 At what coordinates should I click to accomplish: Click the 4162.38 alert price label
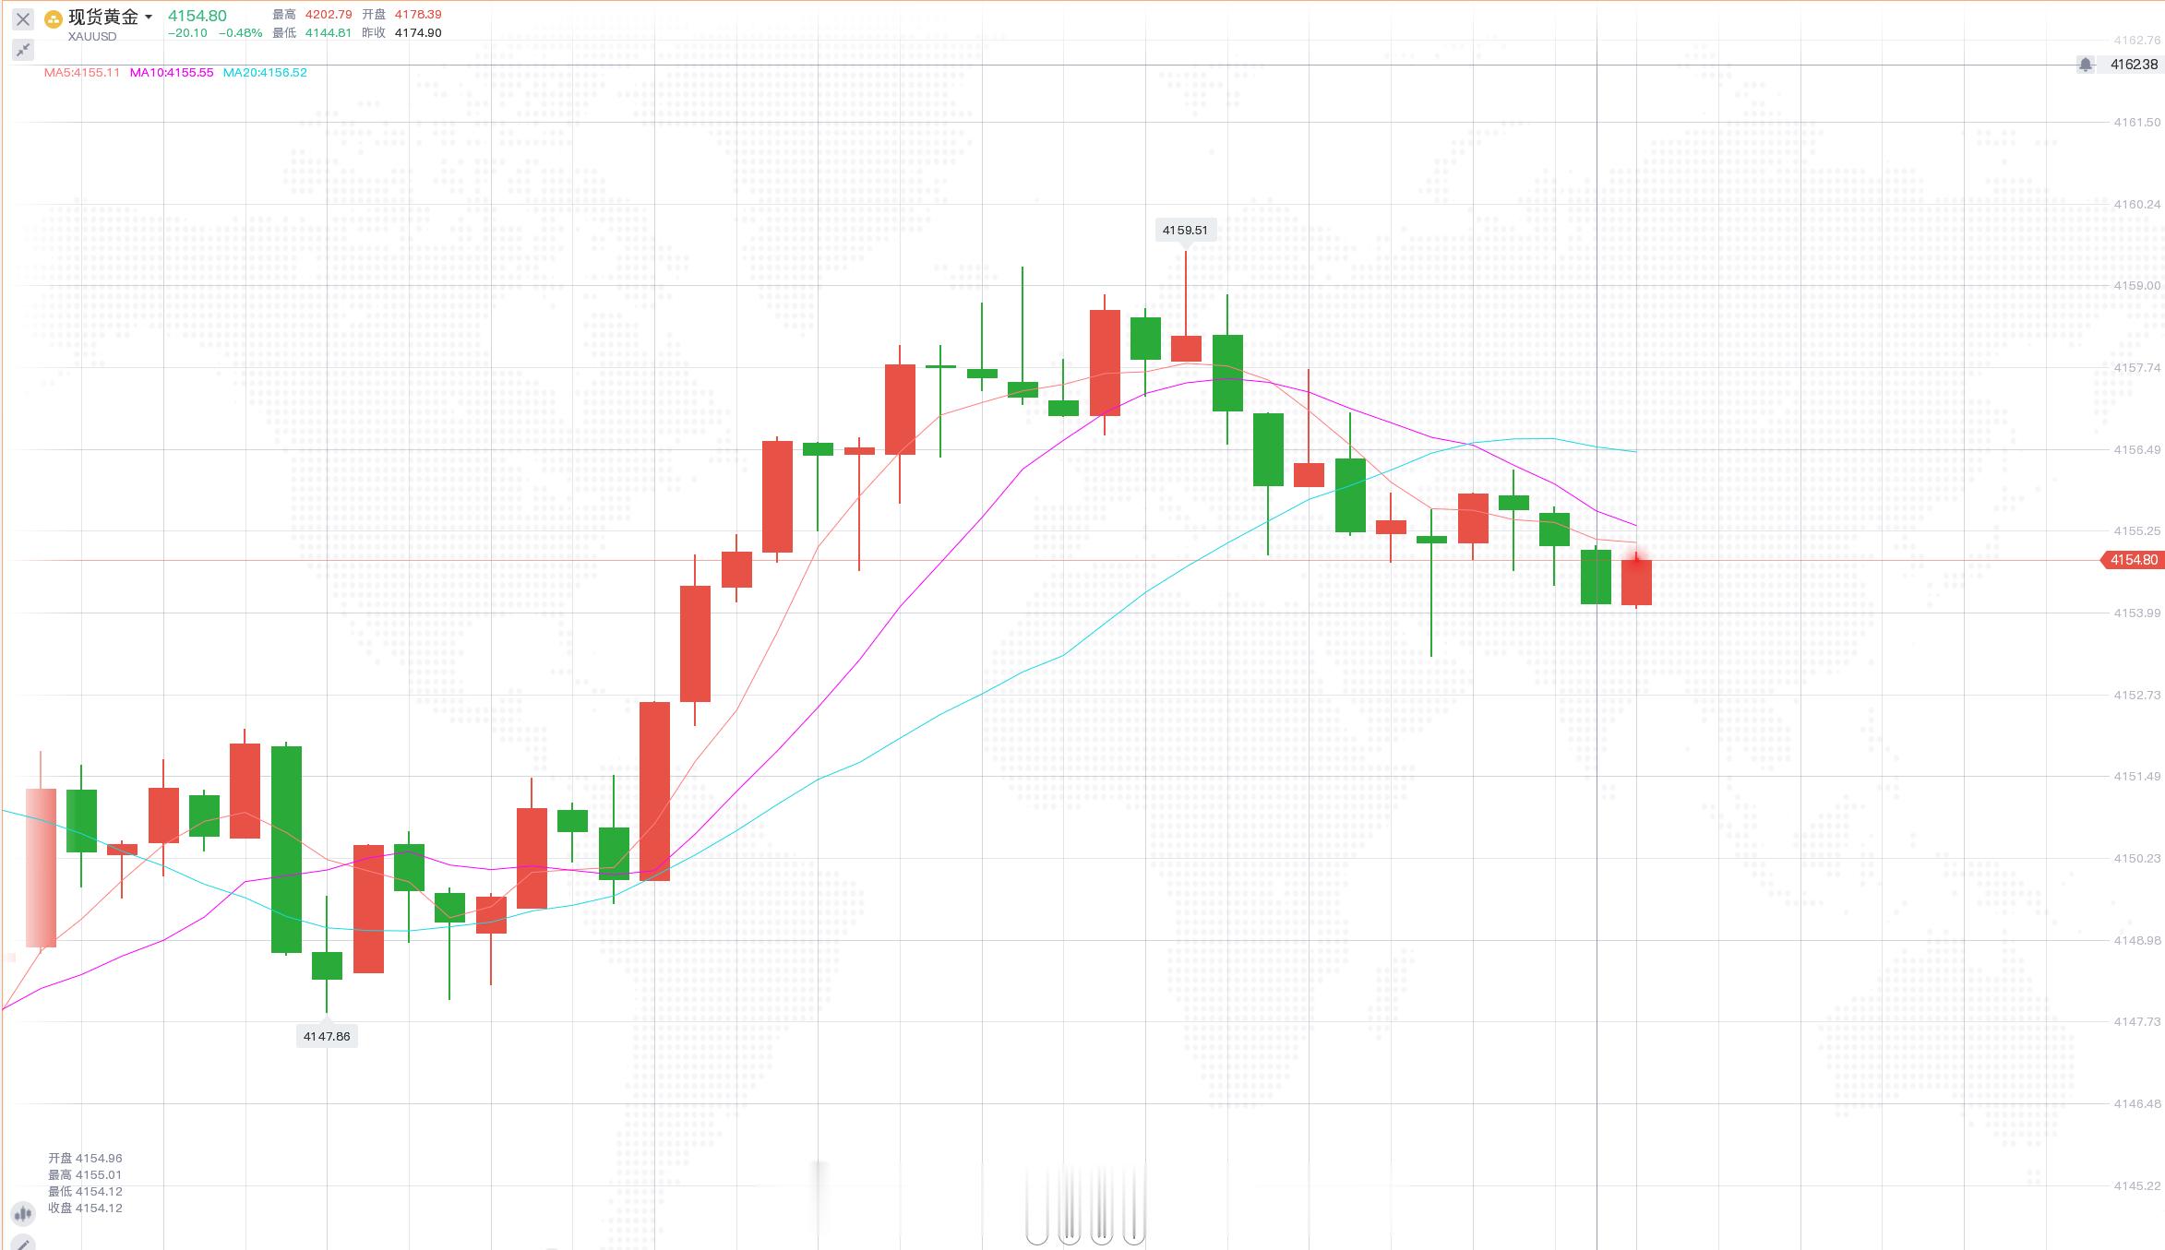point(2134,65)
